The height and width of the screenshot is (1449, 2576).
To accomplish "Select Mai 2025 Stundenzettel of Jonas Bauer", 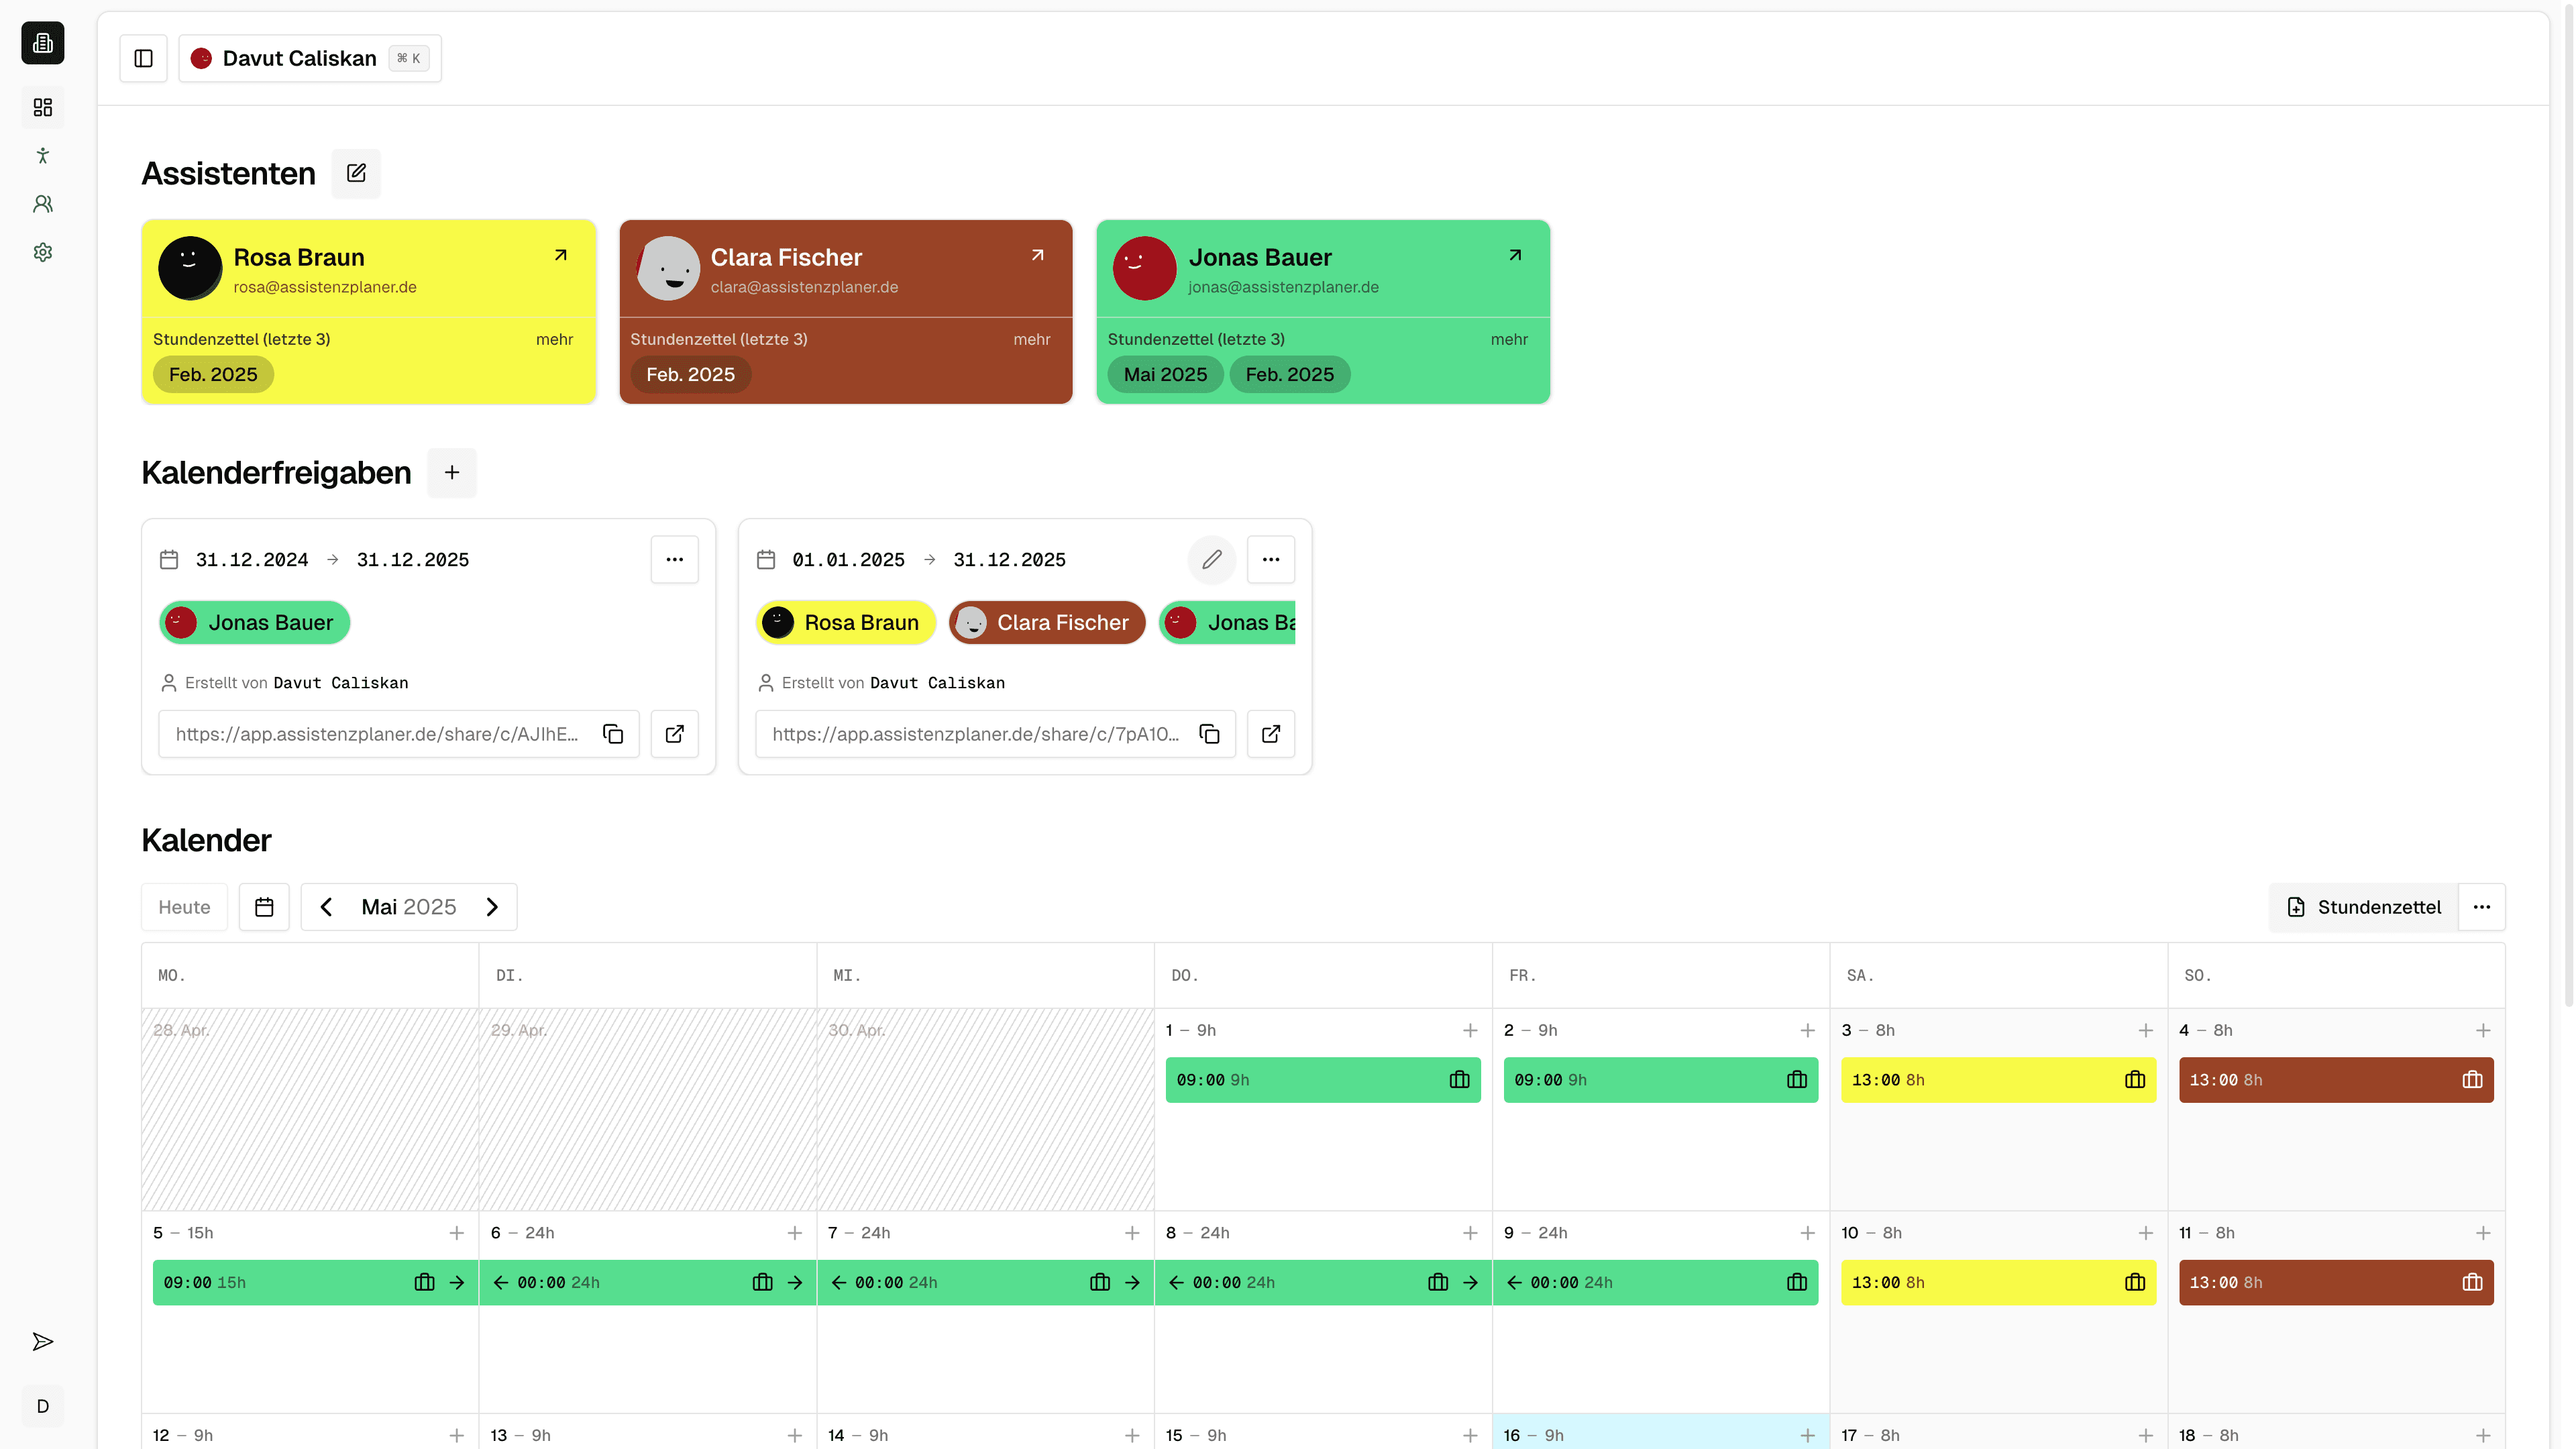I will [x=1165, y=374].
